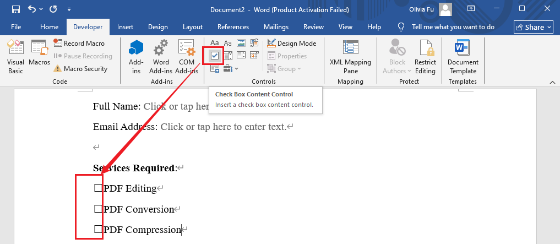Collapse the ribbon with the chevron
The image size is (560, 244).
(552, 82)
